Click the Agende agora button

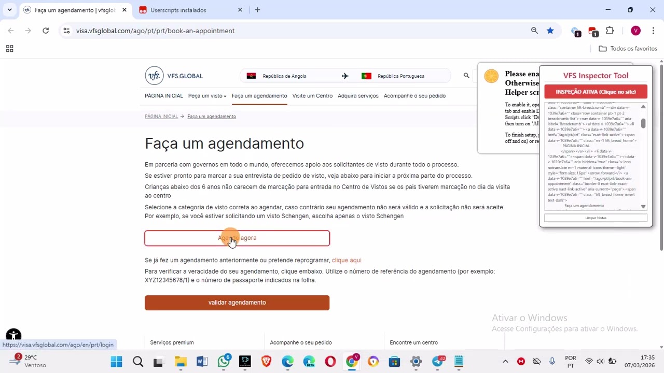click(x=237, y=238)
